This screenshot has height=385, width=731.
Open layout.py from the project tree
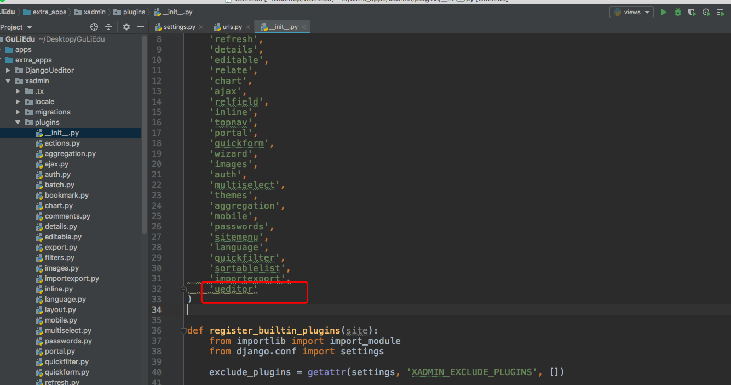point(60,309)
